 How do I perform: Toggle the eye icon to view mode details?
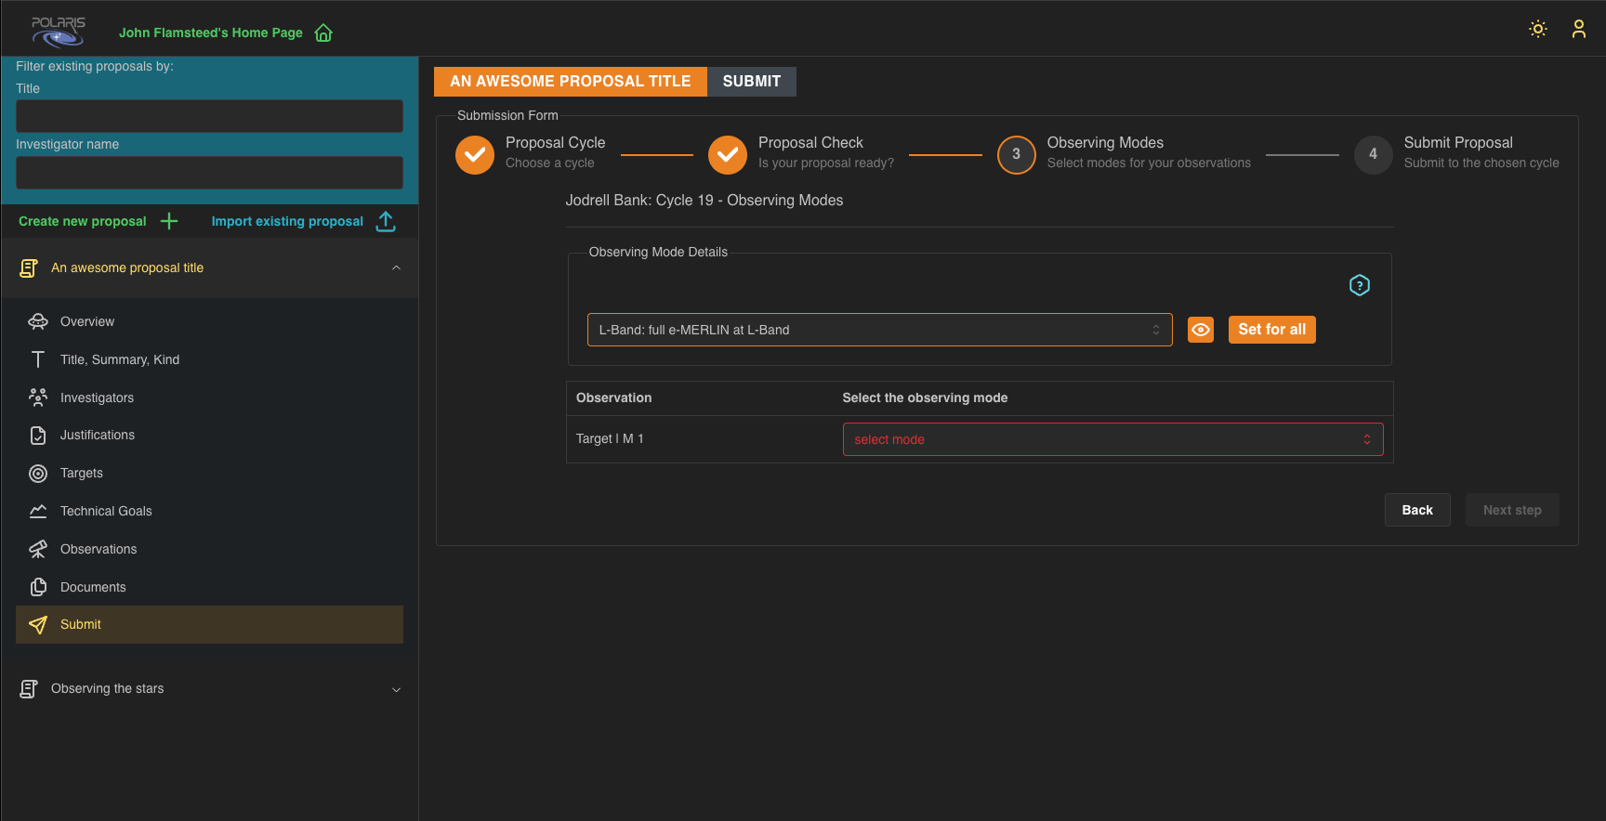point(1201,330)
